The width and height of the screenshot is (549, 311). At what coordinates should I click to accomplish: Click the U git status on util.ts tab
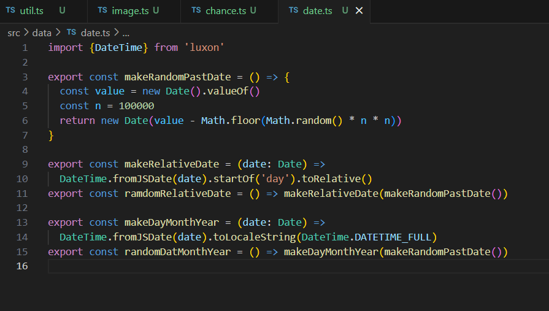click(63, 10)
